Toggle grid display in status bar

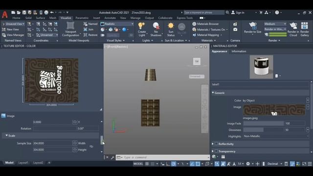click(147, 164)
